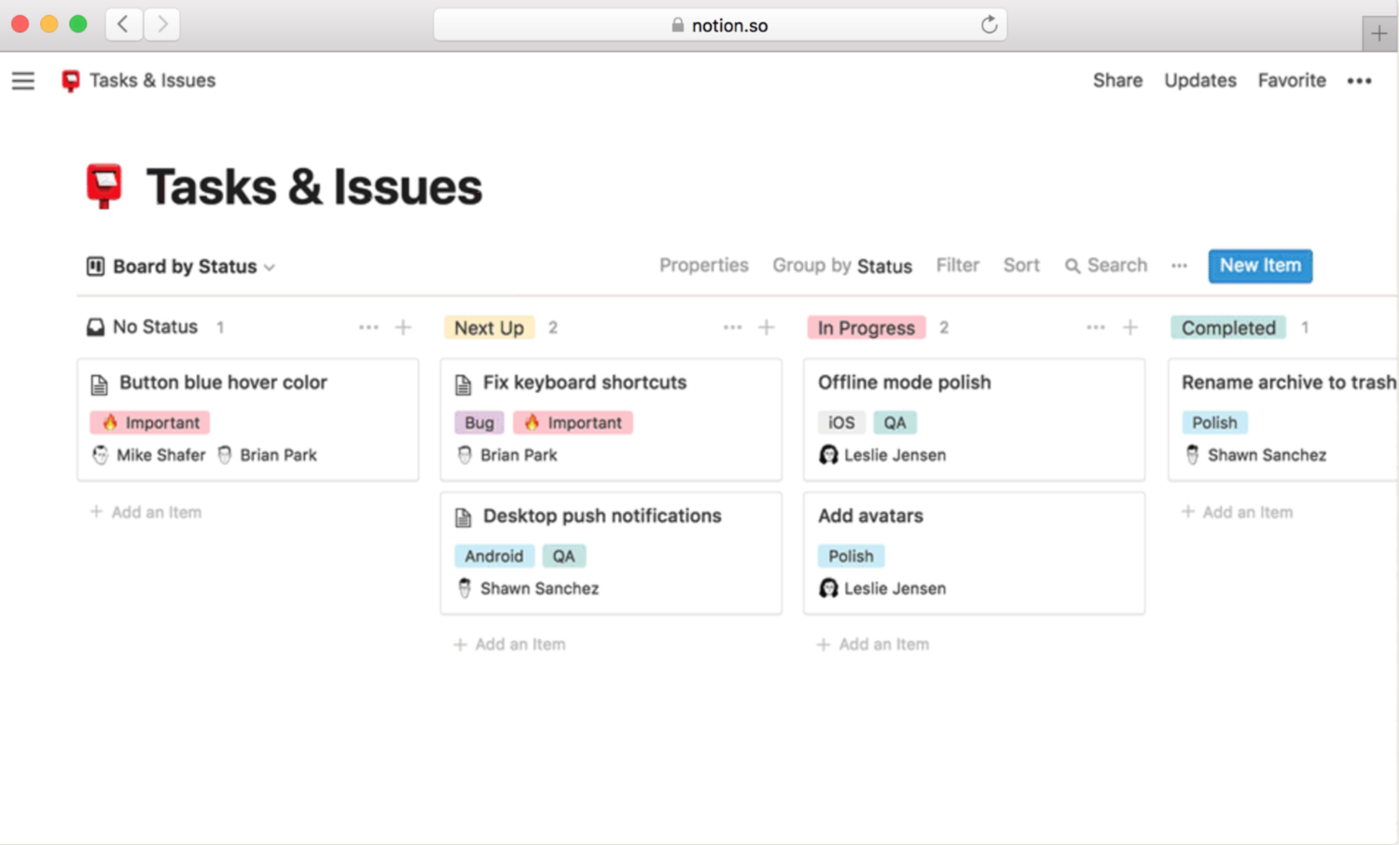1399x845 pixels.
Task: Open the Properties menu
Action: coord(703,266)
